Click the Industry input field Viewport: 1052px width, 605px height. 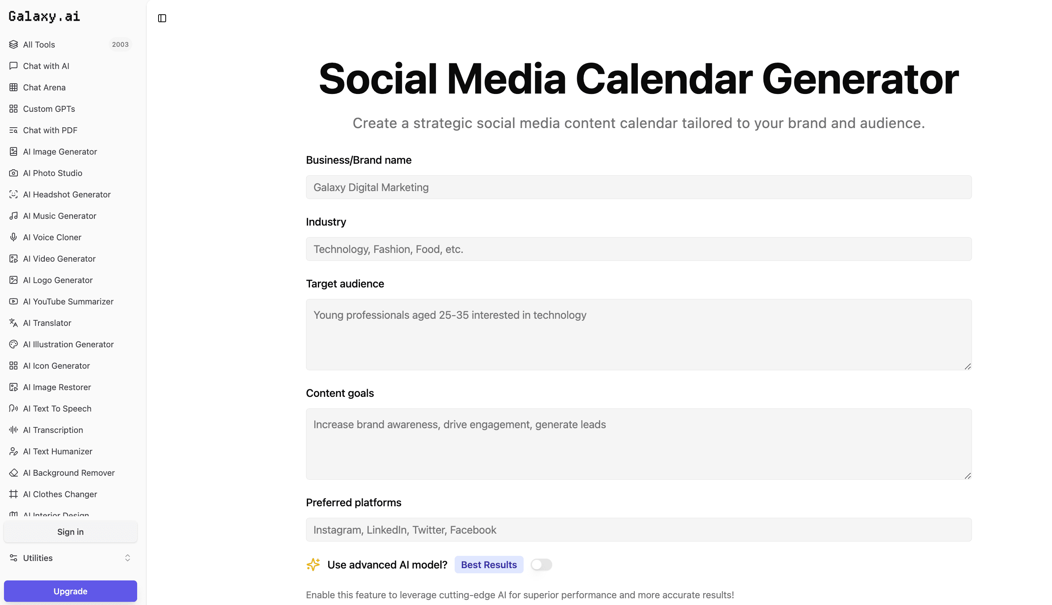639,249
